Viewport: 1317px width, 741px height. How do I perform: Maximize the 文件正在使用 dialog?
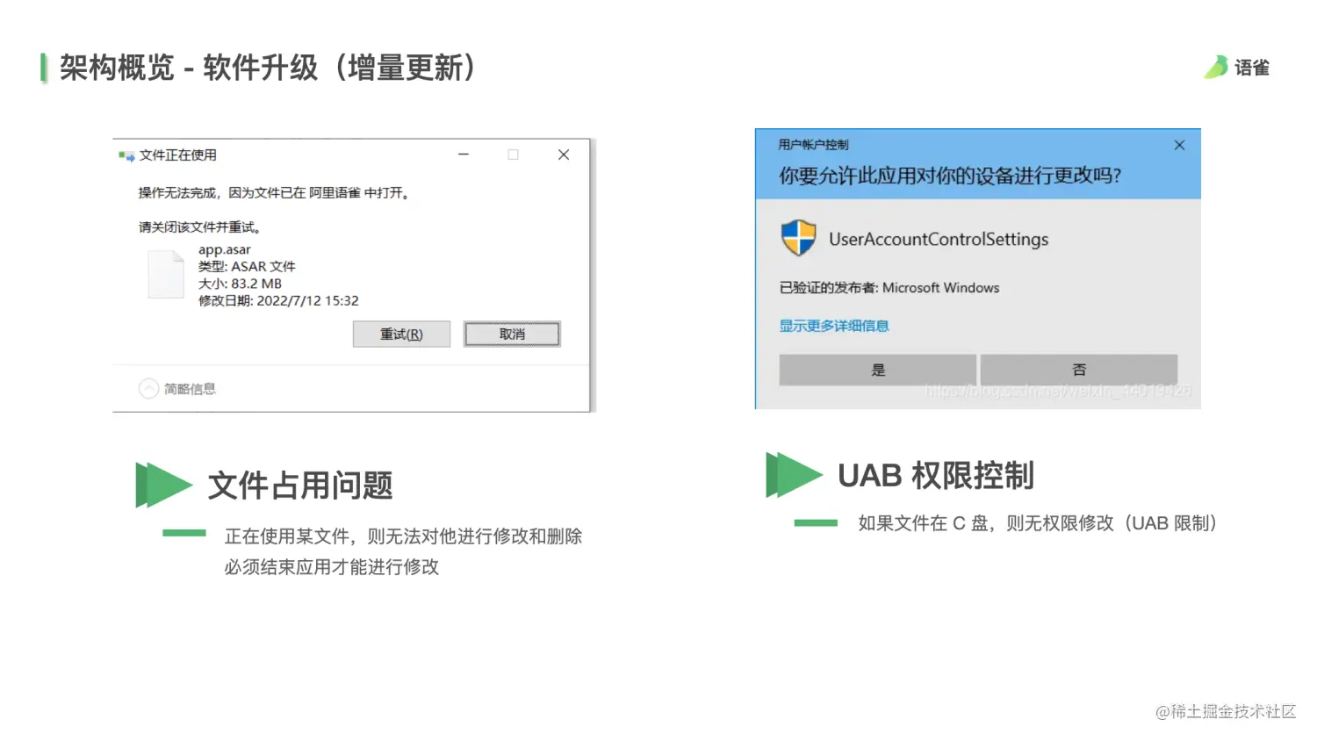pos(513,155)
